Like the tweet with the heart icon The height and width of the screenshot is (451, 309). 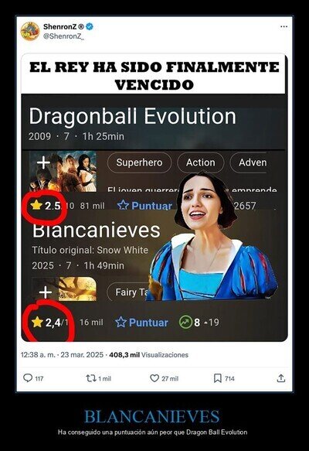click(x=154, y=378)
